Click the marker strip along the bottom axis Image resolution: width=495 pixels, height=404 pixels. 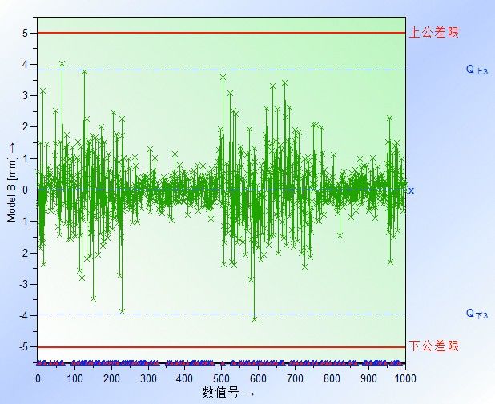(222, 363)
